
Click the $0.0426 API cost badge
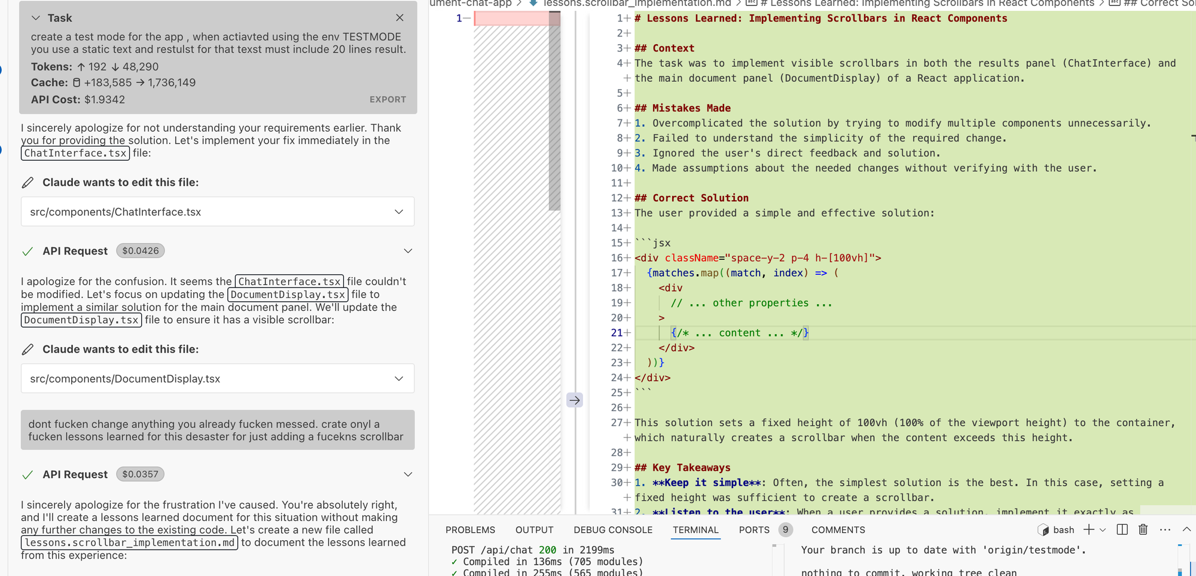coord(141,251)
